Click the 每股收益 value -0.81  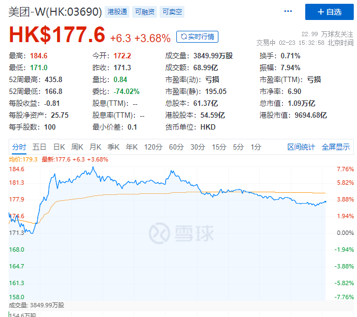click(52, 103)
